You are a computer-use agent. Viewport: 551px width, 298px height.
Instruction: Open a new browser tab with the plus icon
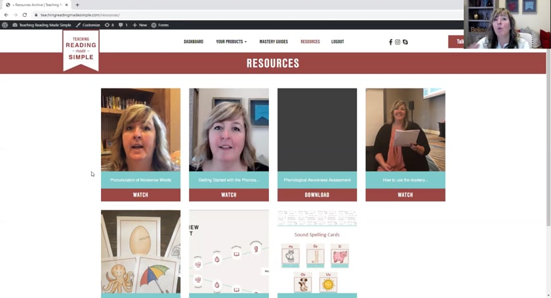coord(77,5)
